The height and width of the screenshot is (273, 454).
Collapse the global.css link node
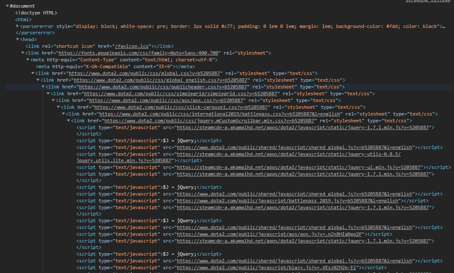tap(33, 73)
